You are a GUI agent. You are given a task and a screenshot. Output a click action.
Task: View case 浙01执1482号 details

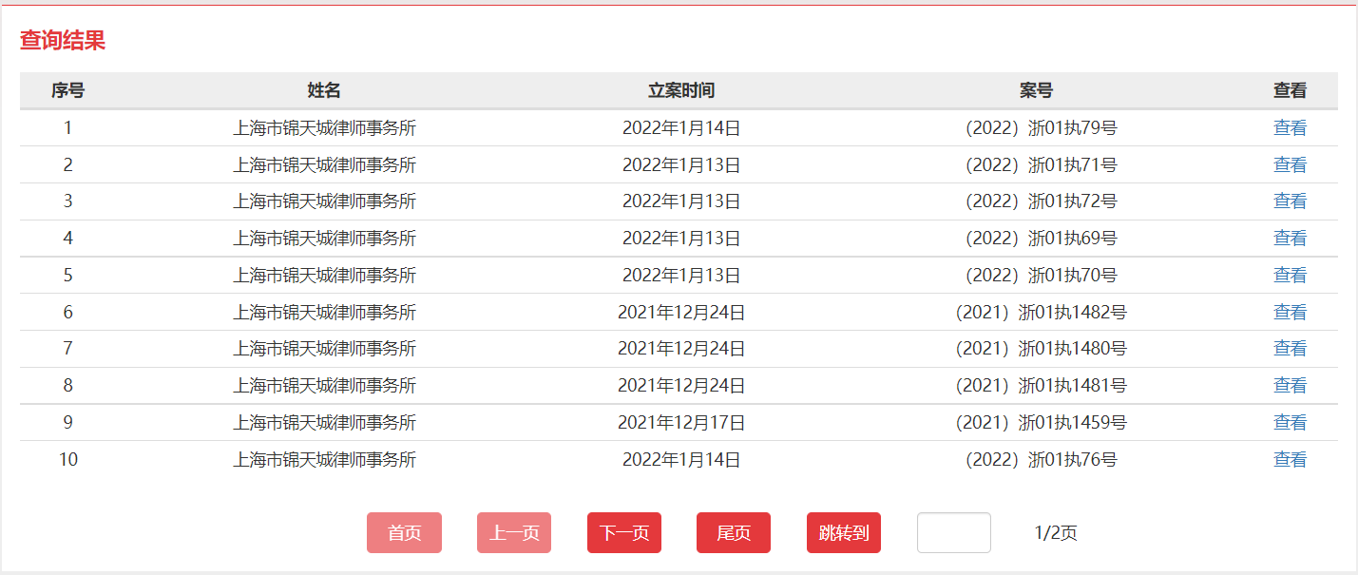pos(1290,313)
